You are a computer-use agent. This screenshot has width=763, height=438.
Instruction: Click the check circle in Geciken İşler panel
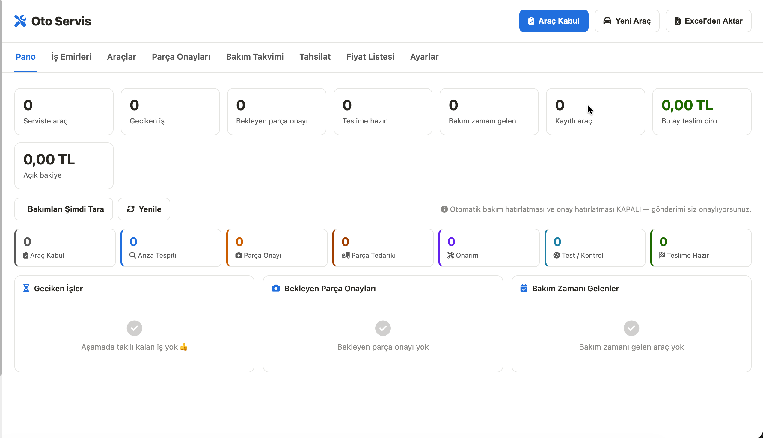(x=135, y=328)
